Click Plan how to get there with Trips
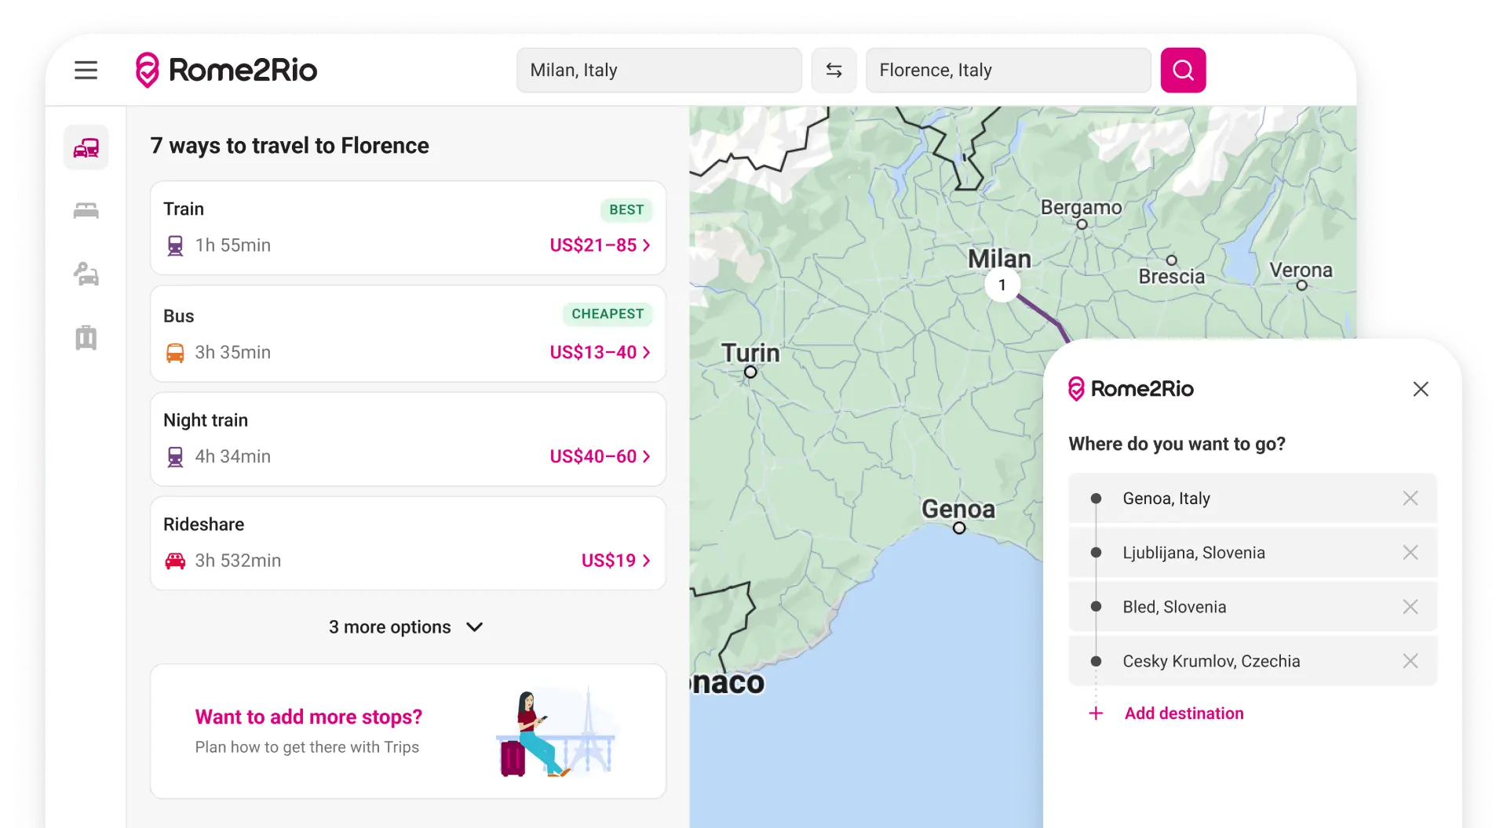The width and height of the screenshot is (1507, 828). click(307, 747)
